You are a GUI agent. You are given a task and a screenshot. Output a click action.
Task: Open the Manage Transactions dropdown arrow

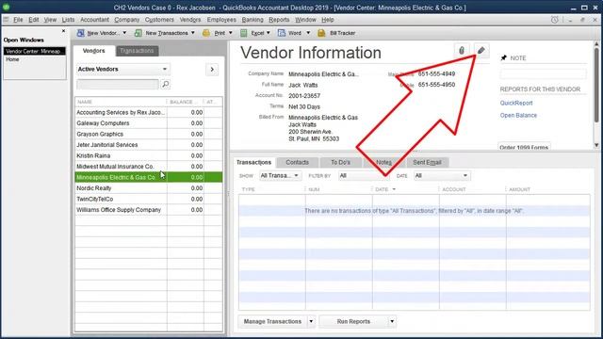click(x=311, y=321)
